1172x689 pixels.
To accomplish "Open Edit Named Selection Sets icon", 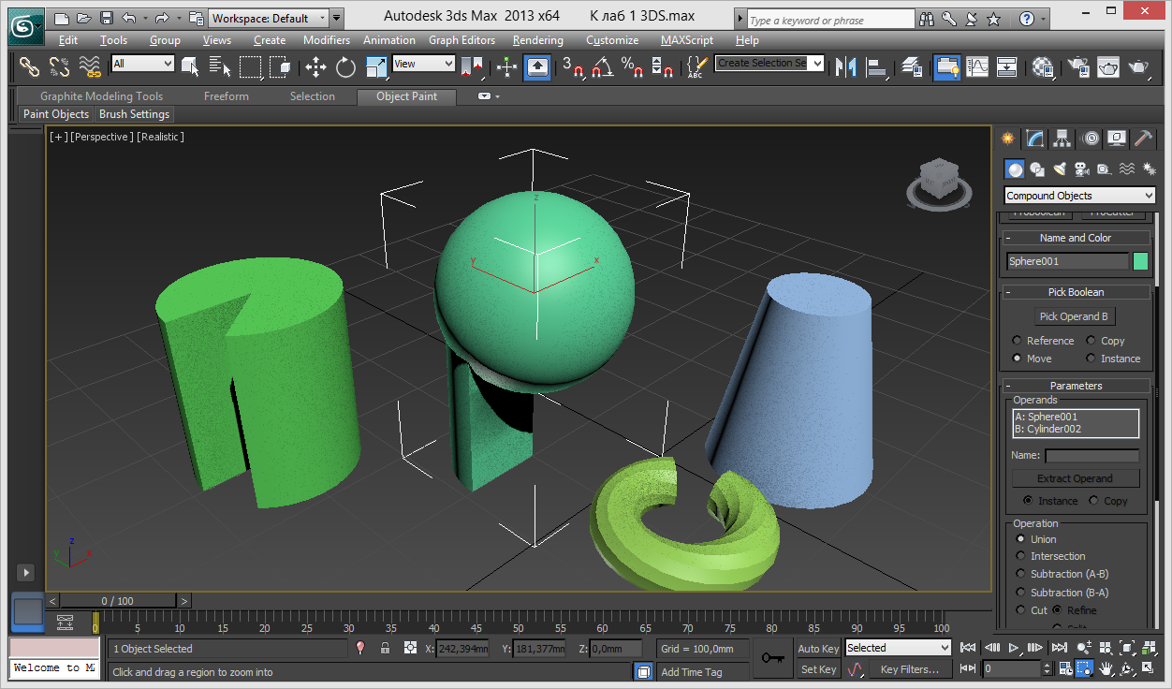I will pos(696,66).
